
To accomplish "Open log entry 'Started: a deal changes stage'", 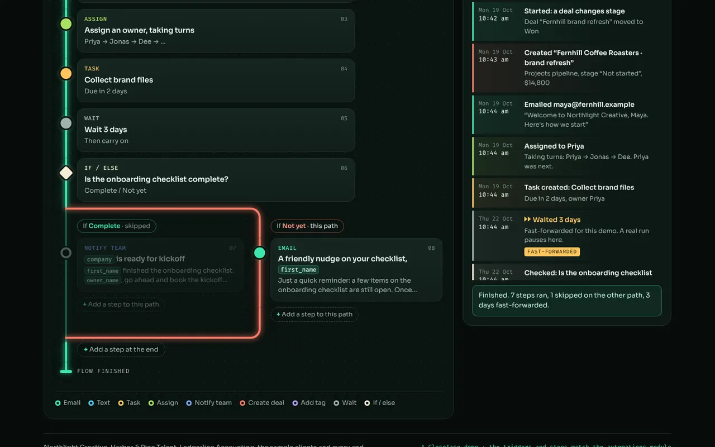I will pyautogui.click(x=567, y=21).
